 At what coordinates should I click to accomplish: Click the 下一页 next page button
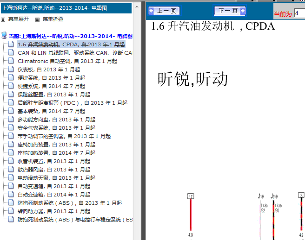click(x=230, y=11)
